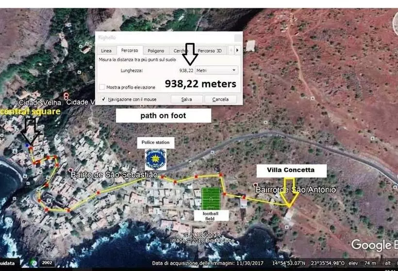The height and width of the screenshot is (271, 398).
Task: Uncheck Navigazione con il mouse
Action: (x=102, y=99)
